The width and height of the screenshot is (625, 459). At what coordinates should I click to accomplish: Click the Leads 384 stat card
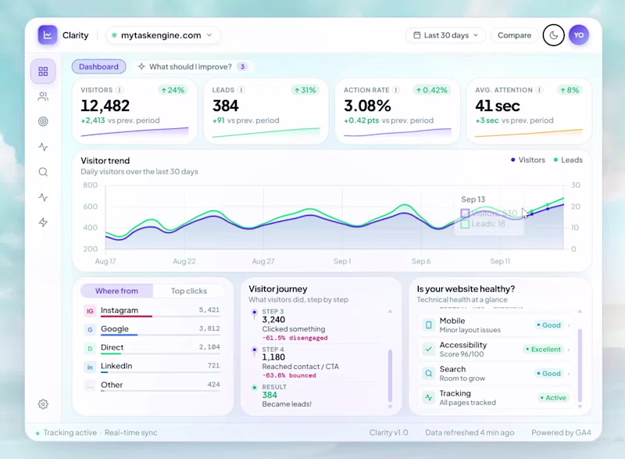[266, 111]
